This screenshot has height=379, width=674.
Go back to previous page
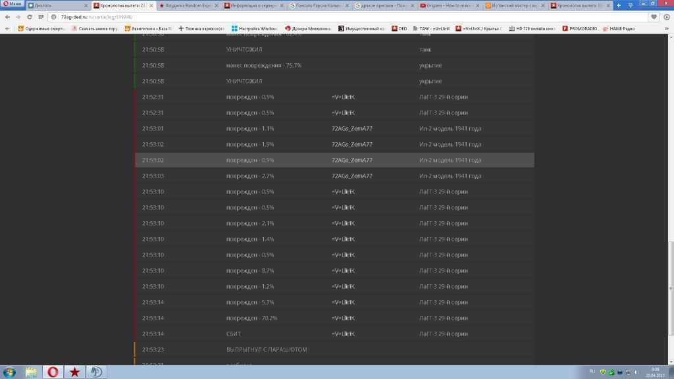click(7, 16)
